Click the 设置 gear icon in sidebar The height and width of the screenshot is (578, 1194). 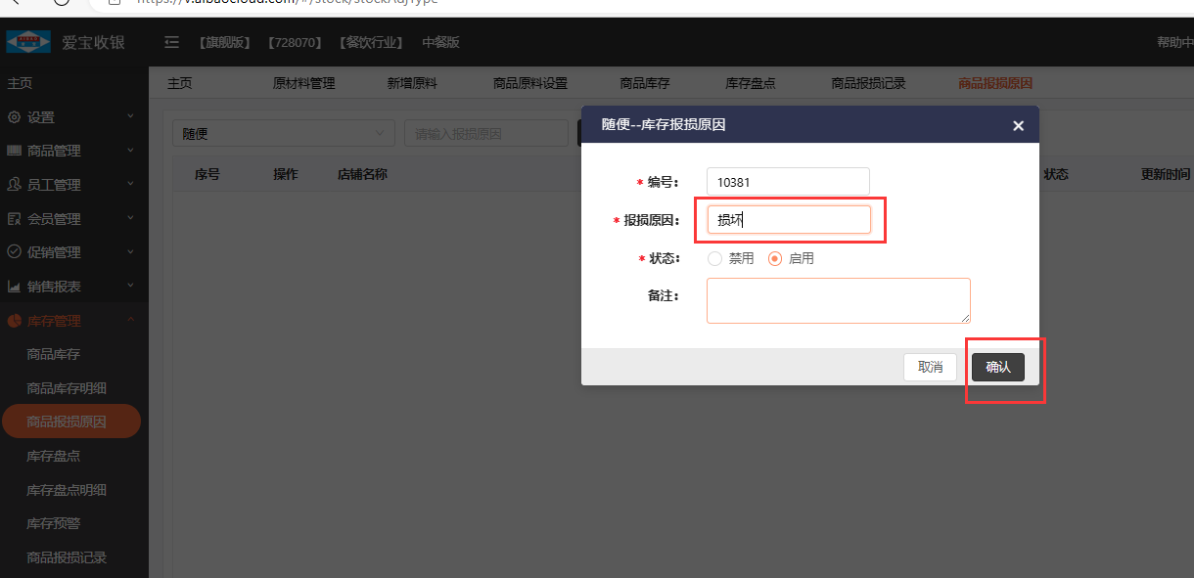point(14,117)
